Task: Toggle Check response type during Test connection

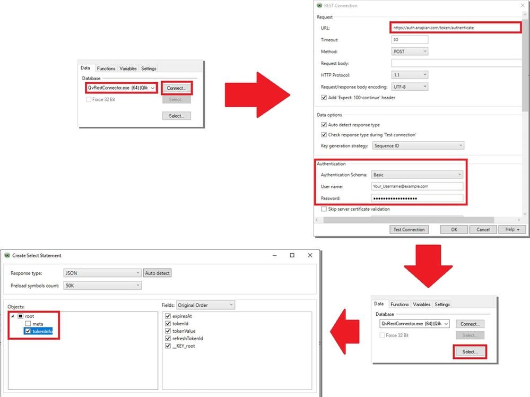Action: click(324, 135)
